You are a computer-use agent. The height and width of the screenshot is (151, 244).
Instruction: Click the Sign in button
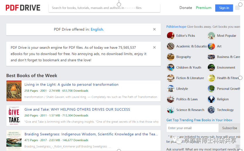(224, 8)
